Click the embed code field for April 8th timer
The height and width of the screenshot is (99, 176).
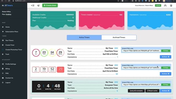point(141,51)
